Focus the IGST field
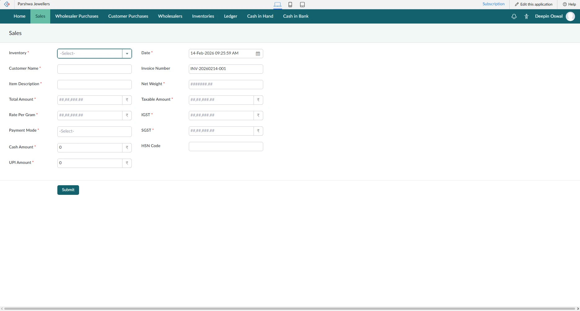 (x=221, y=116)
